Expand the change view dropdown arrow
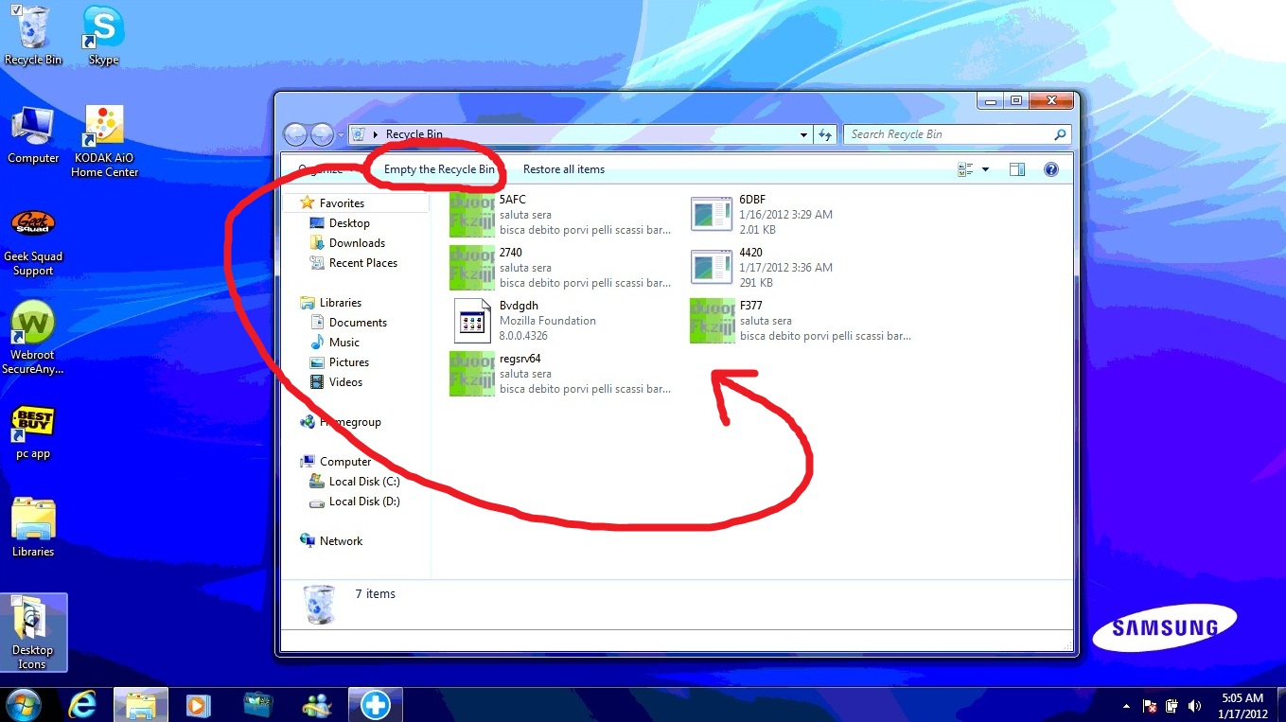Screen dimensions: 1286x722 [985, 169]
